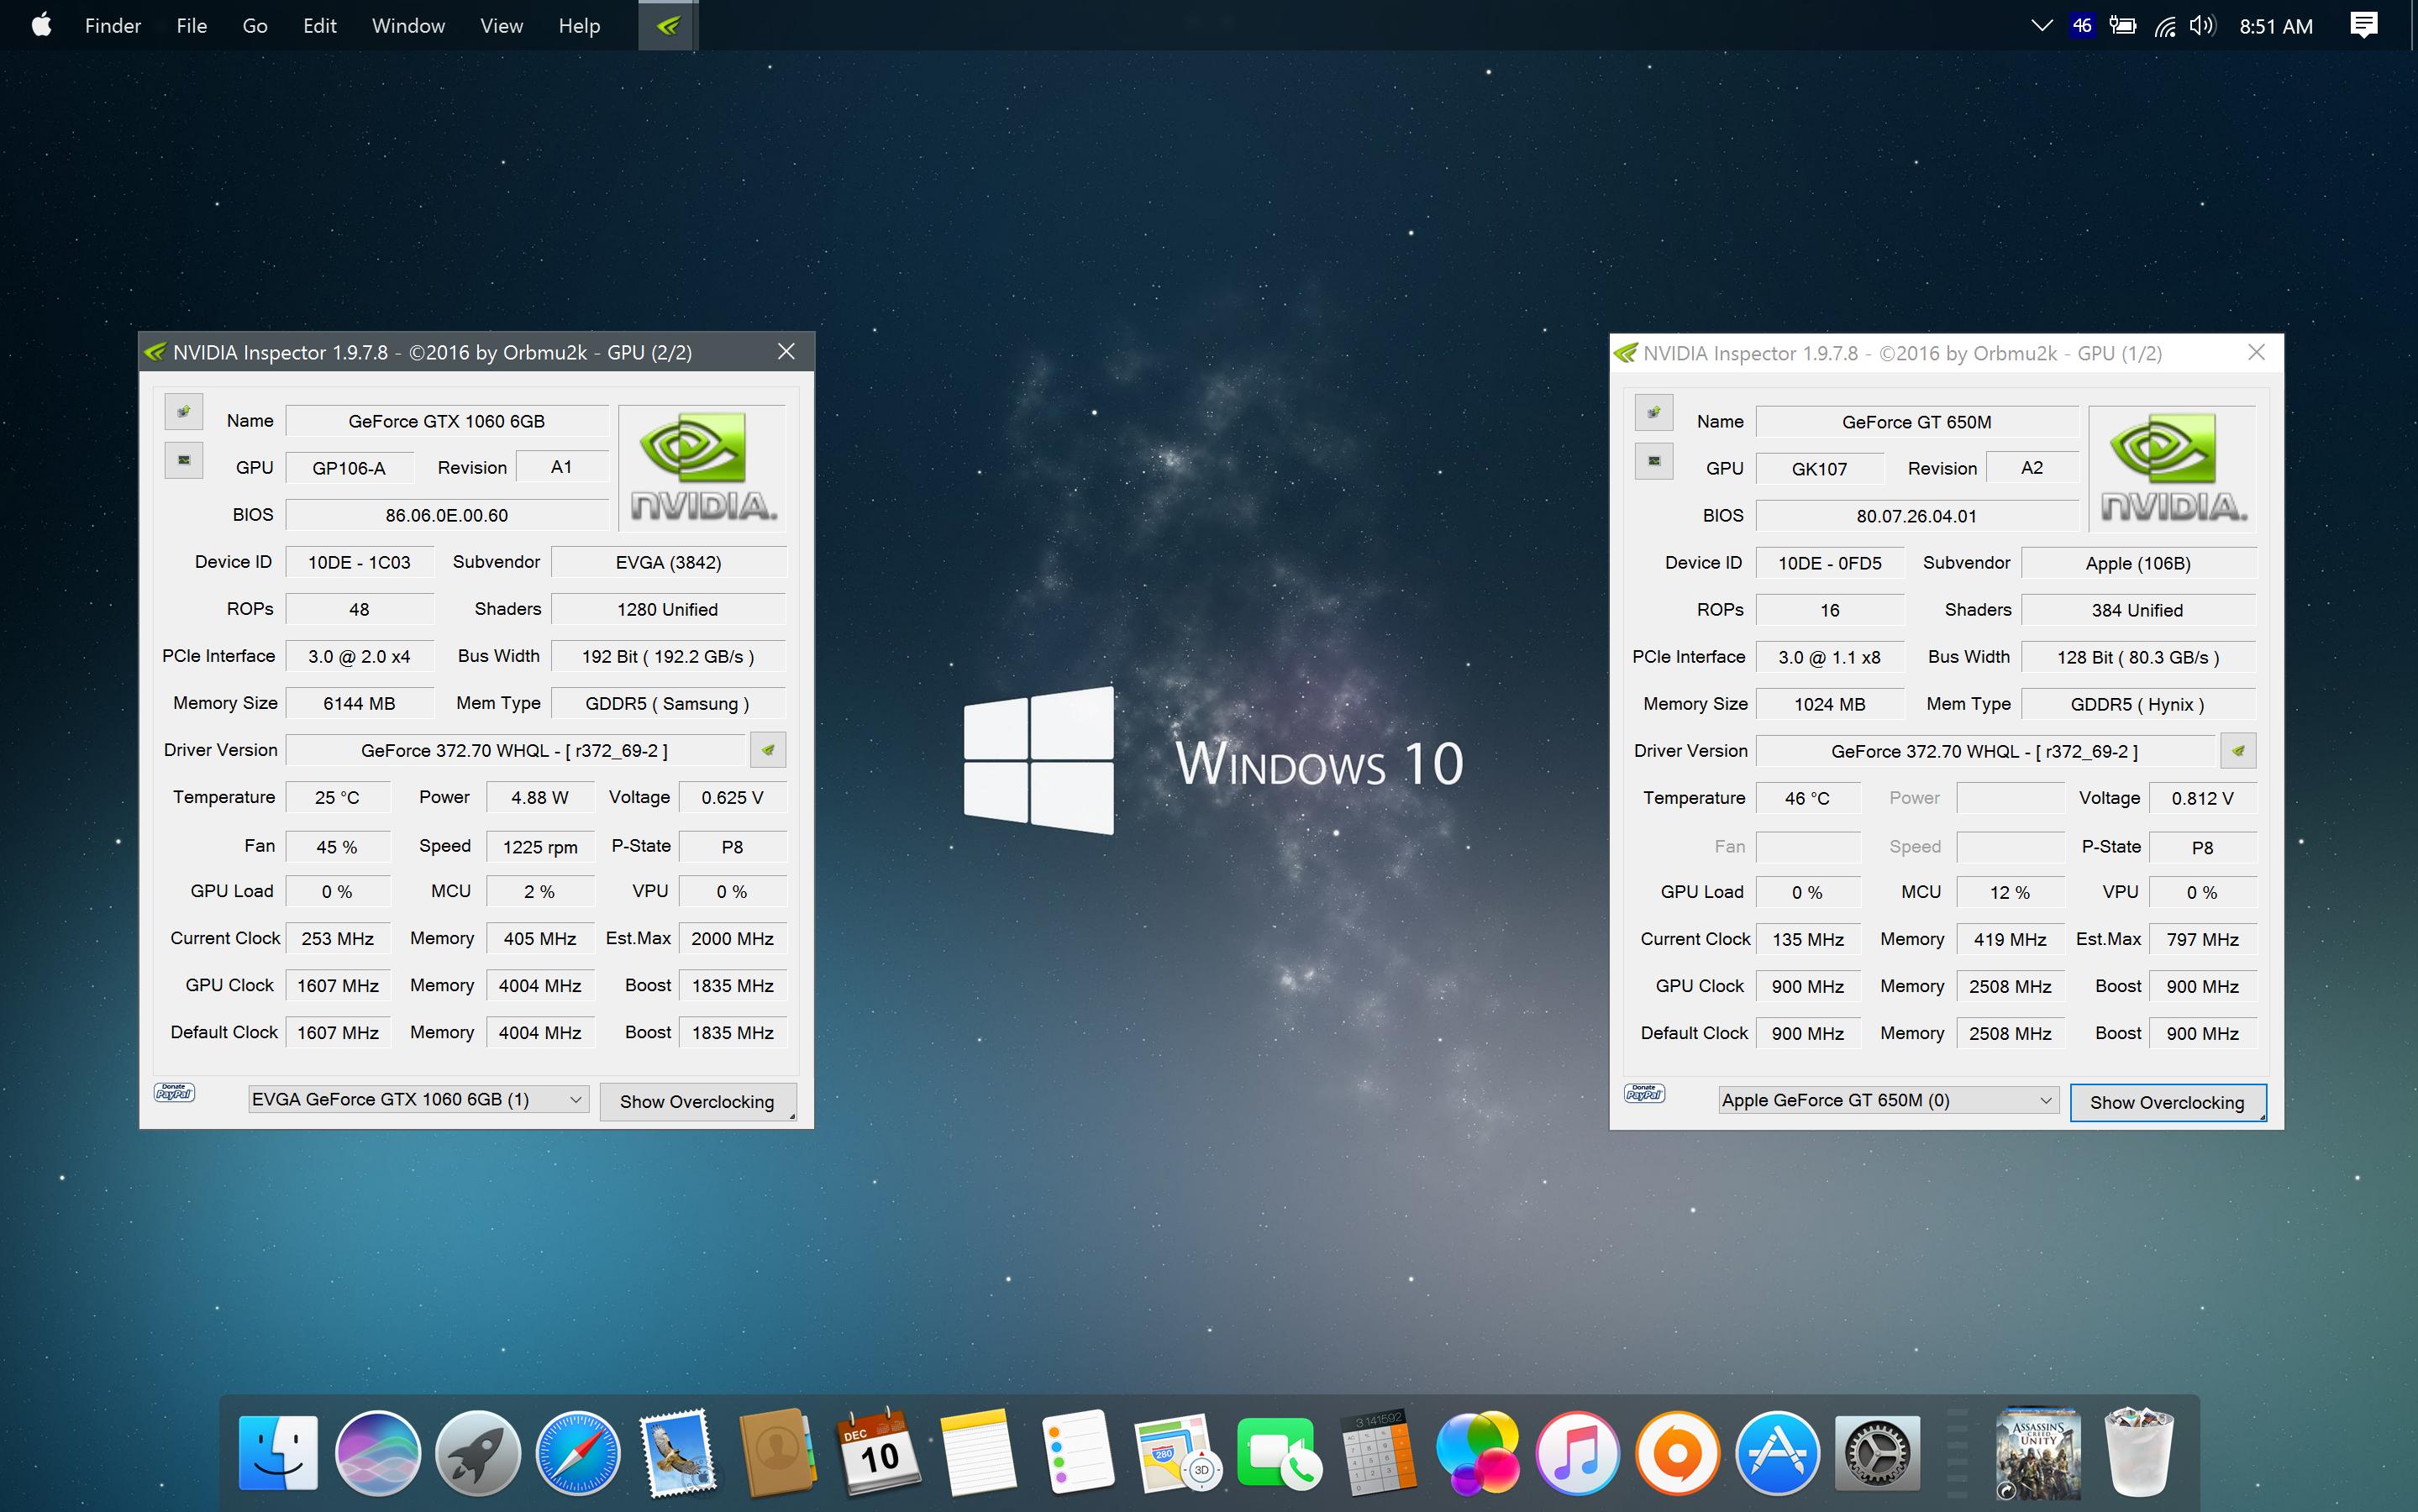Screen dimensions: 2418x1512
Task: Open Calculator icon in dock
Action: click(x=1378, y=1453)
